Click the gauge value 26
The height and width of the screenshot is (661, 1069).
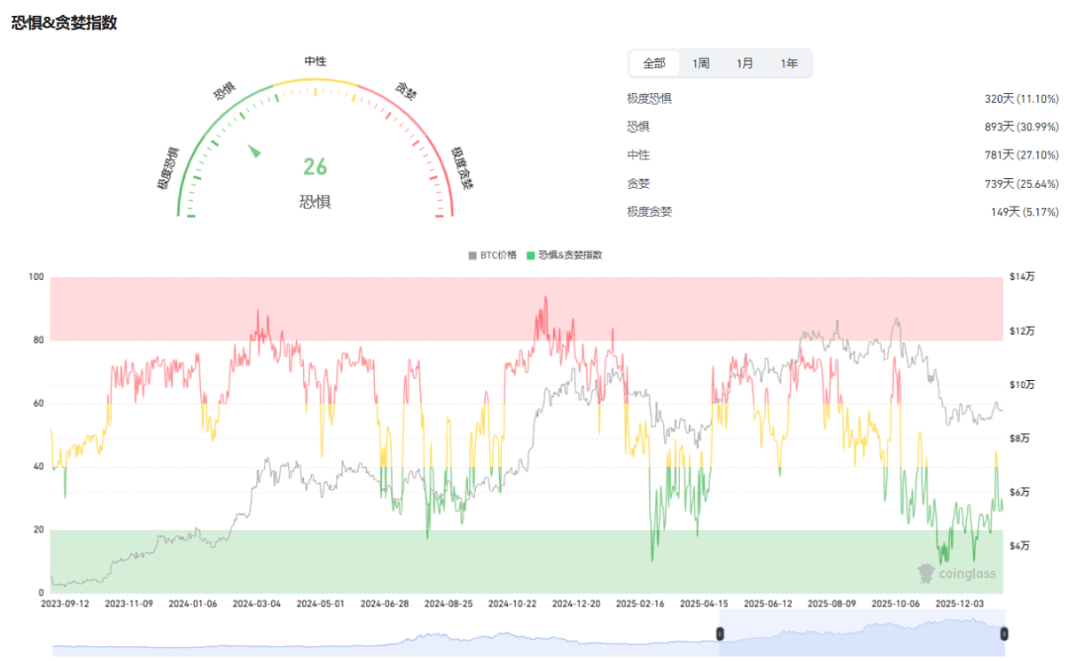[x=315, y=167]
